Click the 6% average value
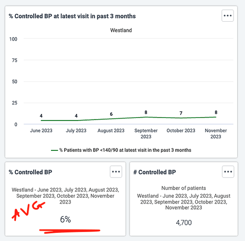Image resolution: width=245 pixels, height=241 pixels. point(65,219)
